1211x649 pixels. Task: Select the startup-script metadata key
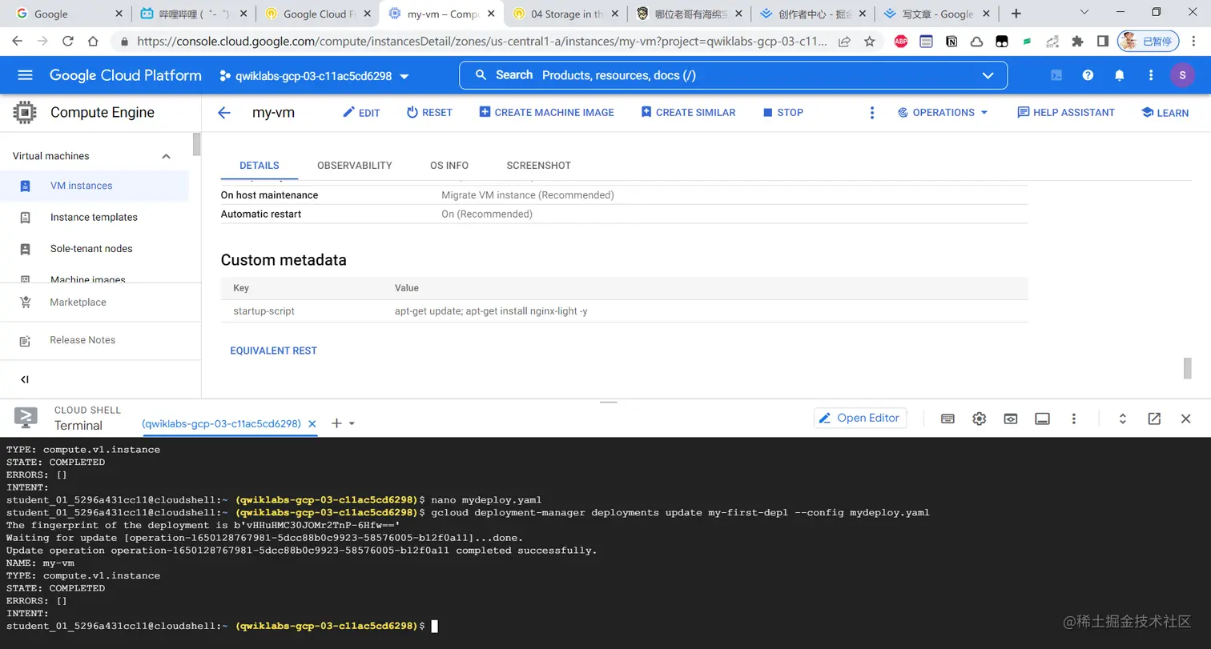click(264, 311)
